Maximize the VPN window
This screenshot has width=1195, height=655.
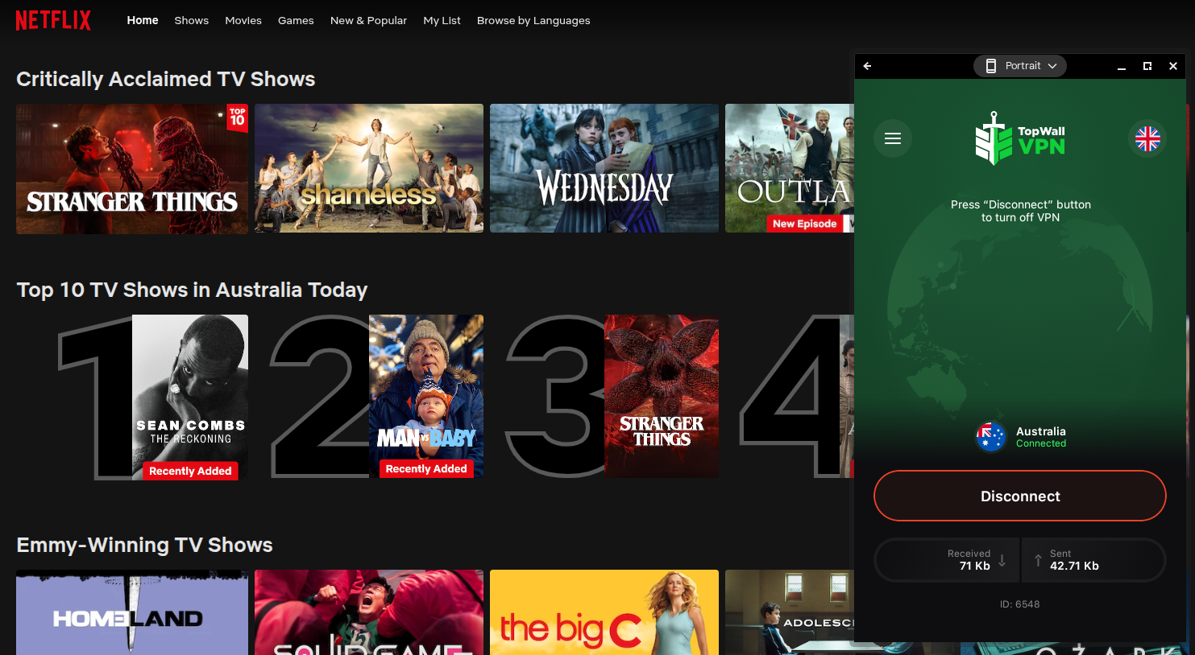[x=1147, y=66]
